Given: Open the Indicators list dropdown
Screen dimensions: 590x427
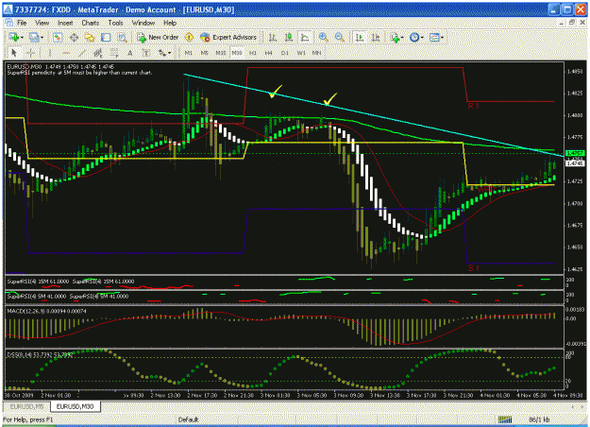Looking at the screenshot, I should point(396,37).
